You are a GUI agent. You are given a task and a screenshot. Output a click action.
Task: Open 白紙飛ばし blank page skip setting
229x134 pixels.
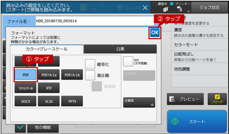click(x=200, y=57)
